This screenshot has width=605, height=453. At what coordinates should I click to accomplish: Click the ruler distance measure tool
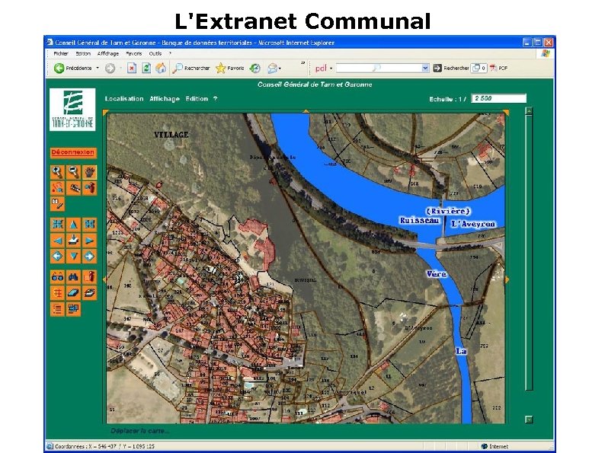(x=73, y=188)
